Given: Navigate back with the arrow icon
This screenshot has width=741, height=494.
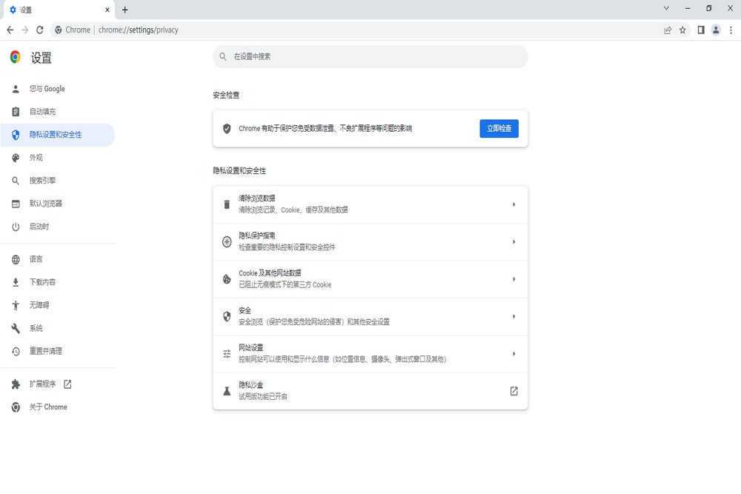Looking at the screenshot, I should point(10,30).
